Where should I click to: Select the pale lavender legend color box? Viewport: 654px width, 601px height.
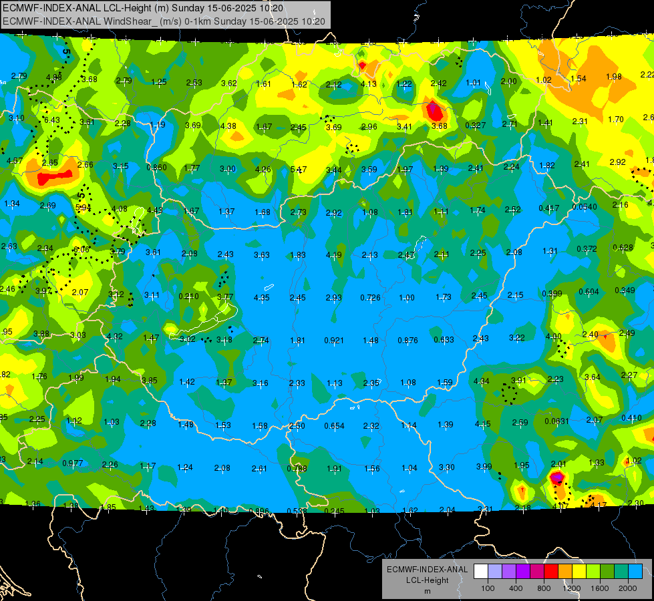495,571
